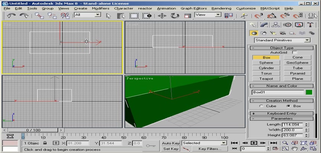Click the time slider showing 0 / 100

coord(33,130)
